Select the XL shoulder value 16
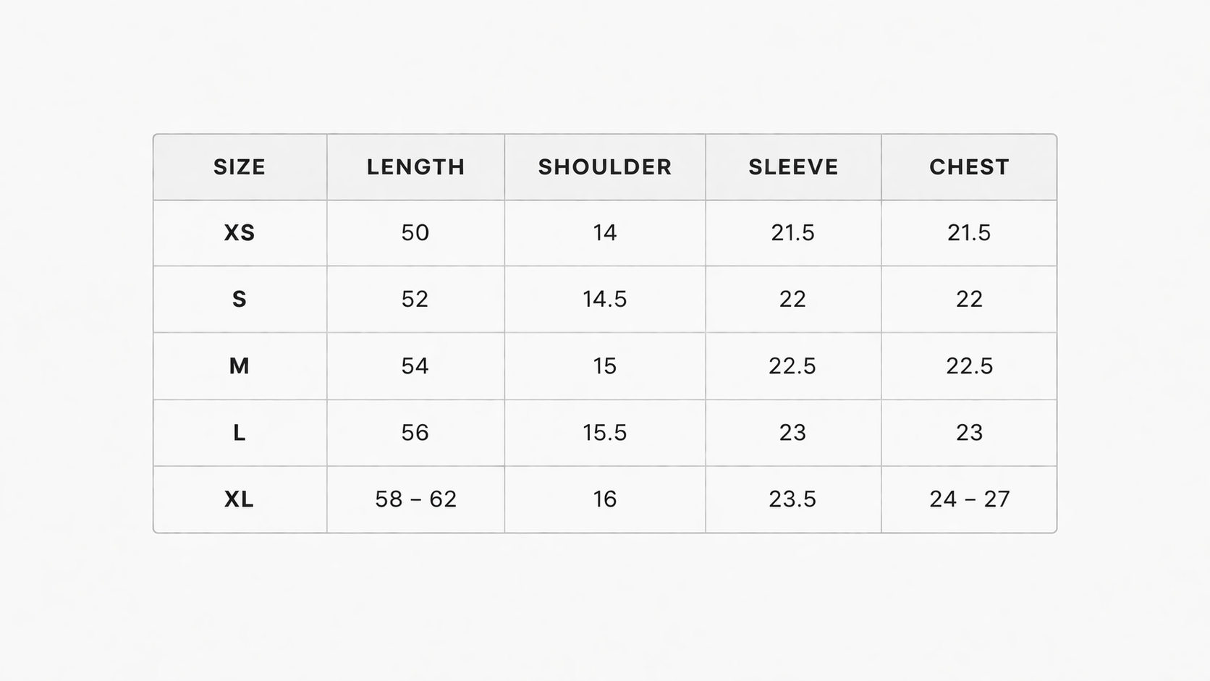The height and width of the screenshot is (681, 1210). 605,499
